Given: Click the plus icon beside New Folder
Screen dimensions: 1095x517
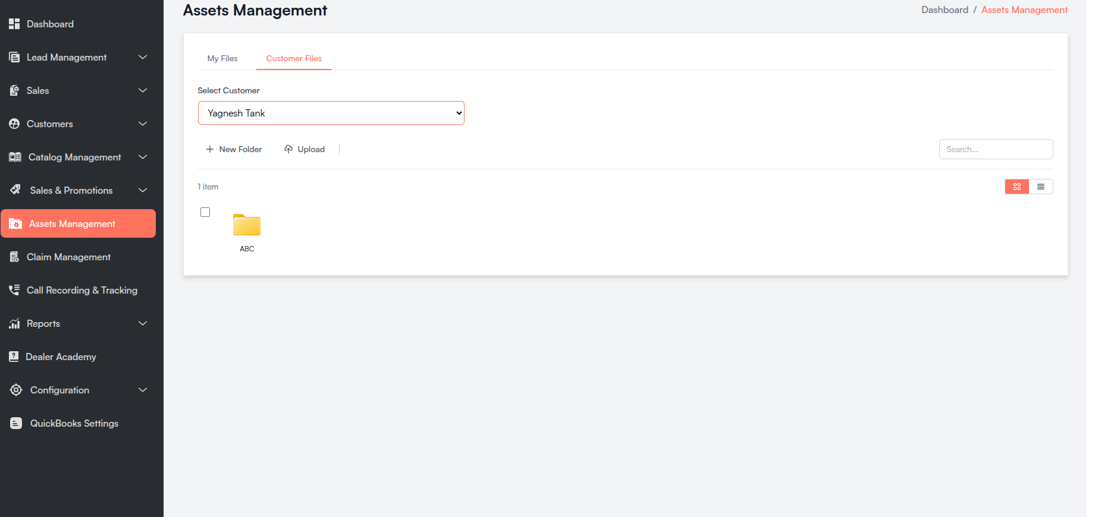Looking at the screenshot, I should click(210, 149).
